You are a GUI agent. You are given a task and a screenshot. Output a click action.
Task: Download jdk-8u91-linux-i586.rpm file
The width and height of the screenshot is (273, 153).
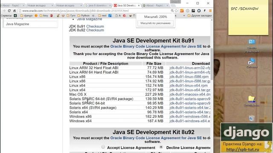click(189, 76)
